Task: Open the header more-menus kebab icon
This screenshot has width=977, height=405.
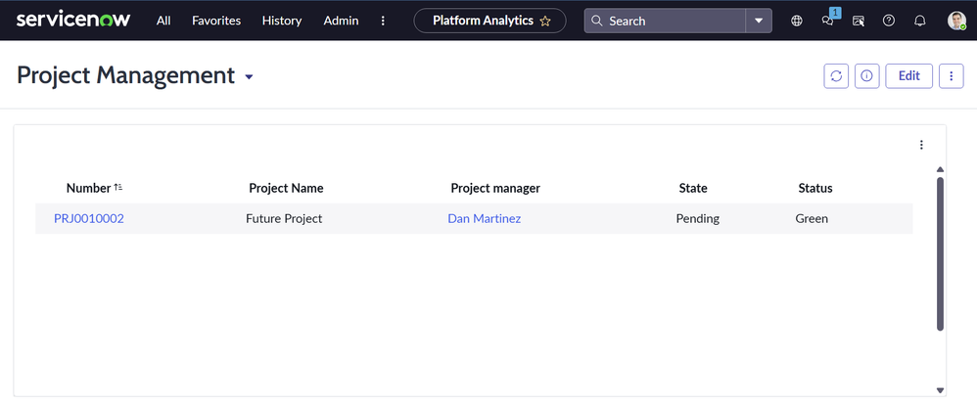Action: [x=383, y=21]
